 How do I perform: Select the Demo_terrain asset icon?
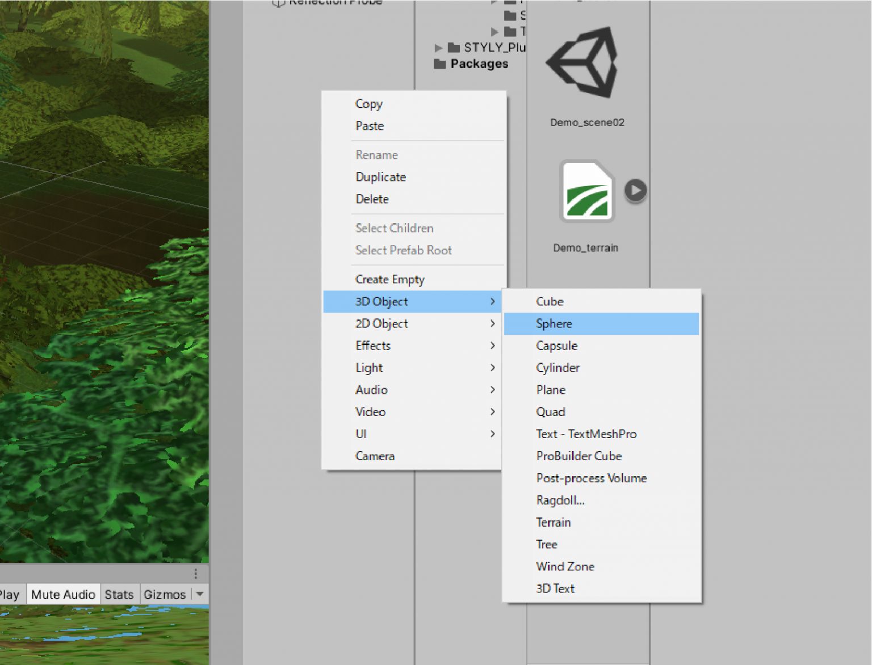coord(587,191)
